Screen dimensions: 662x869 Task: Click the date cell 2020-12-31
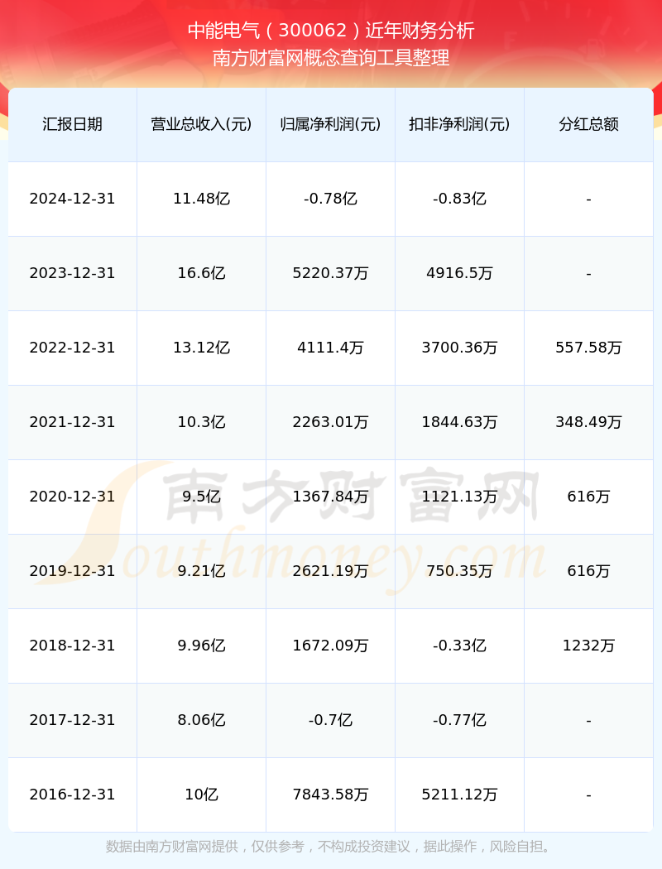pyautogui.click(x=73, y=497)
